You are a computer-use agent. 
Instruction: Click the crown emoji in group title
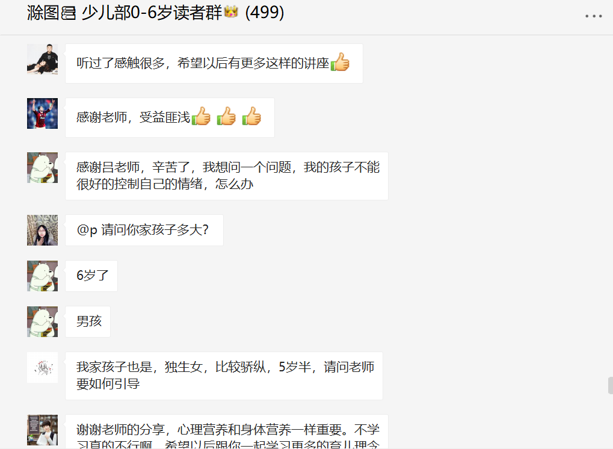231,11
